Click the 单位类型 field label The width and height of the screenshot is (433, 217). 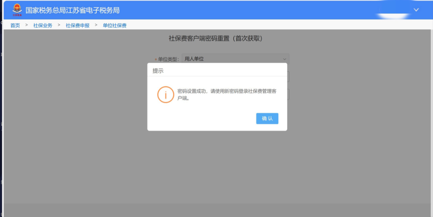click(x=168, y=59)
